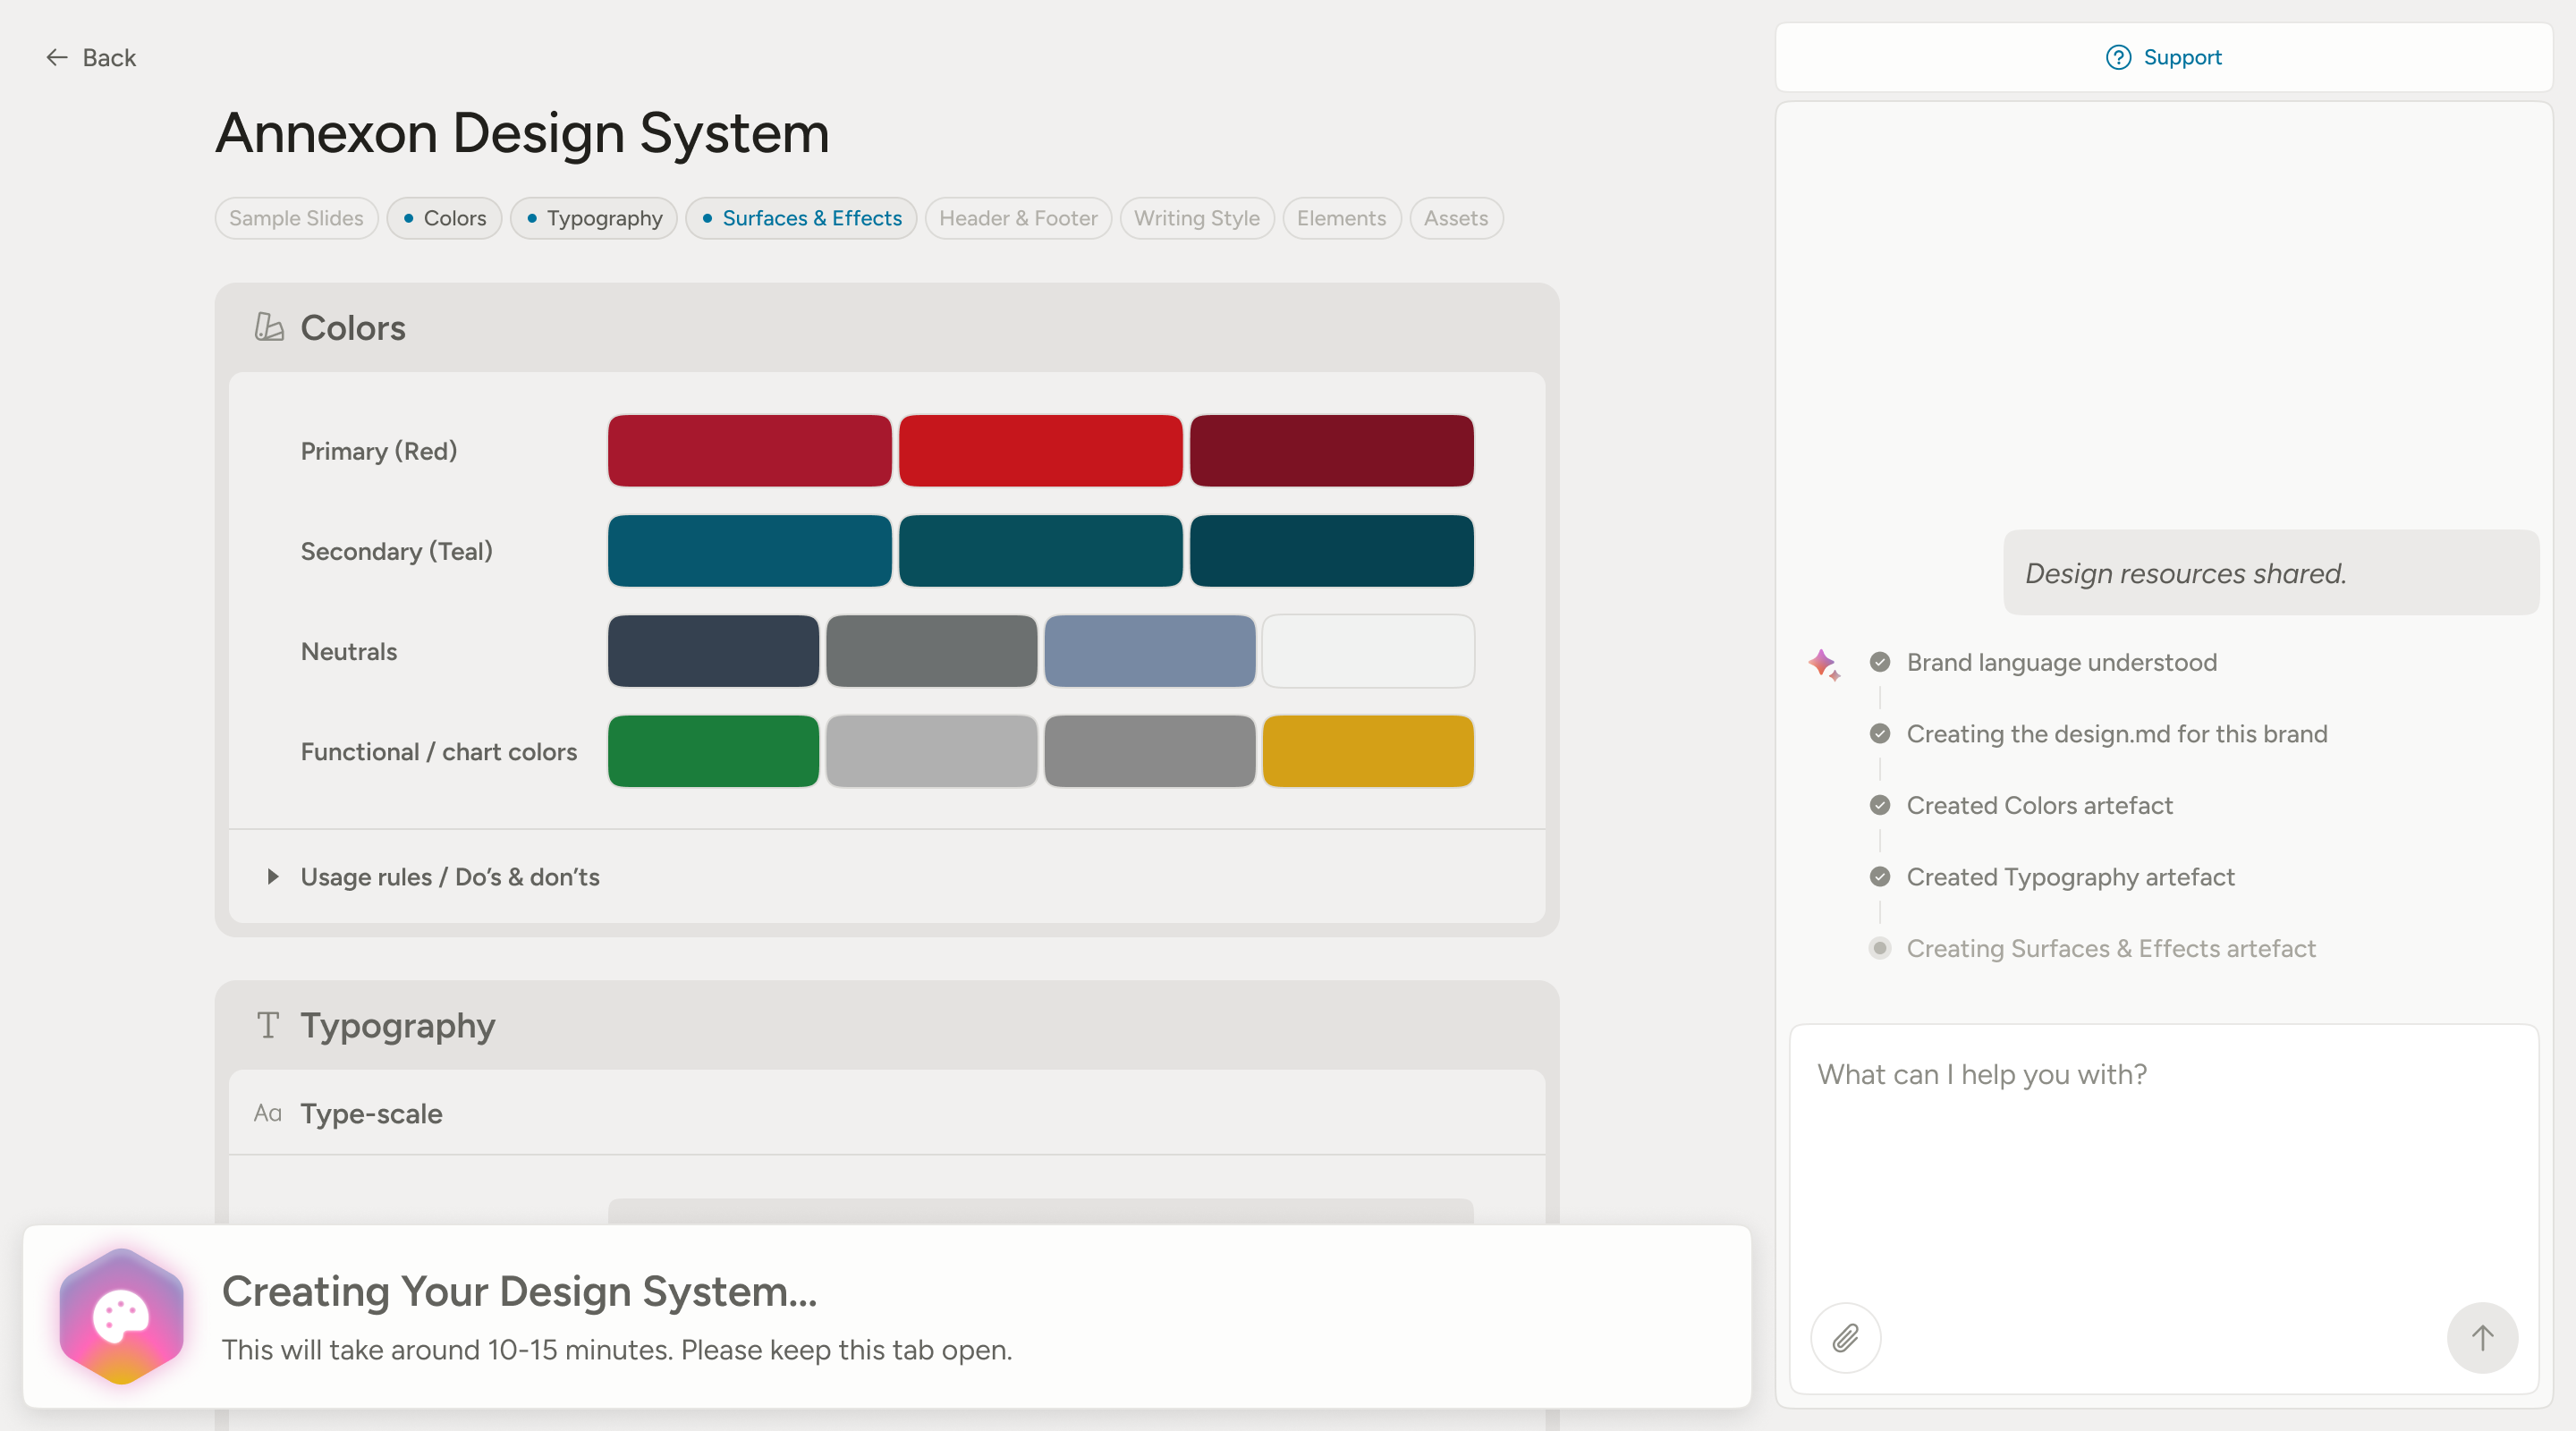Click the Type-scale heading row

click(x=887, y=1113)
